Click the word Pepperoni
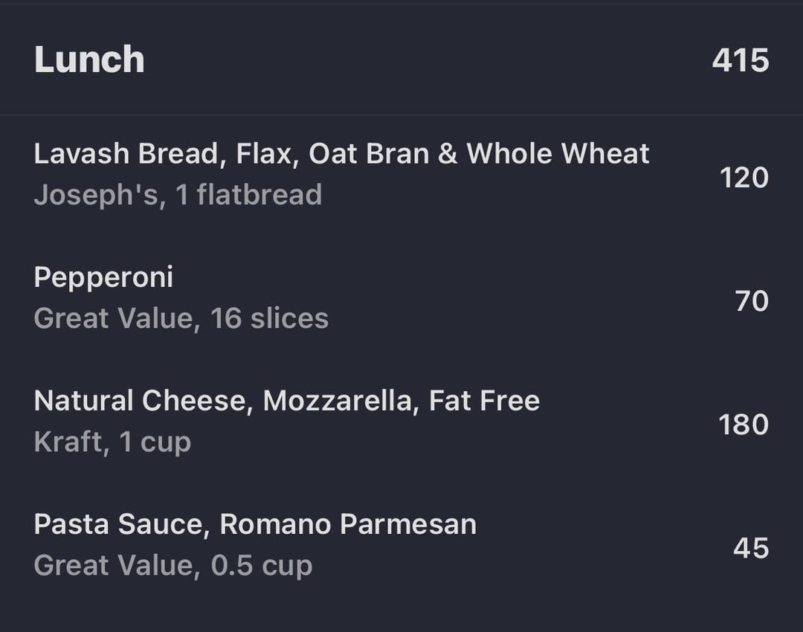 point(103,279)
